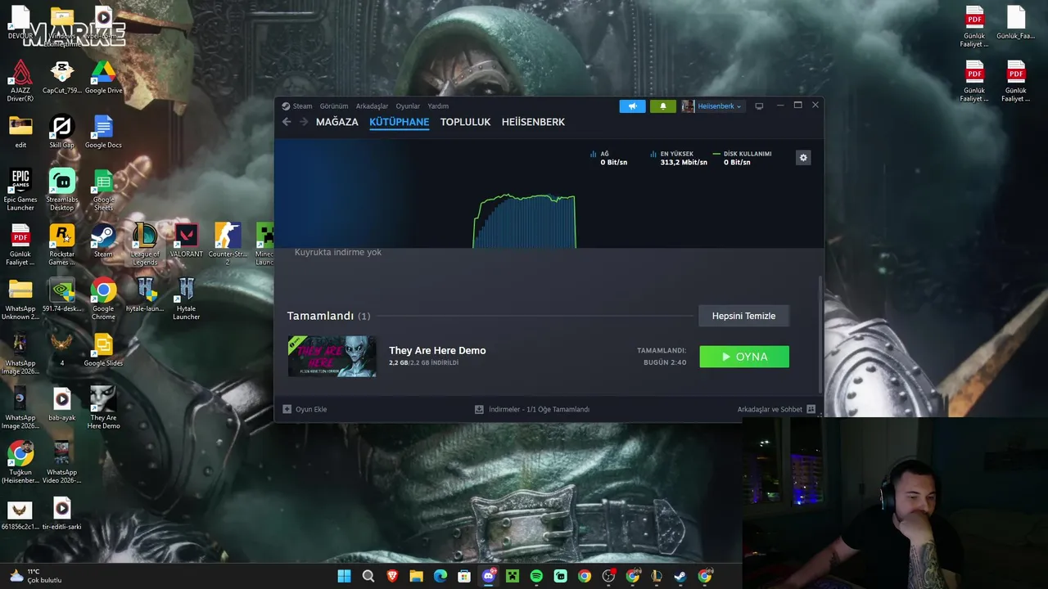Open the Arkadaşlar menu
Screen dimensions: 1048x589
coord(372,106)
